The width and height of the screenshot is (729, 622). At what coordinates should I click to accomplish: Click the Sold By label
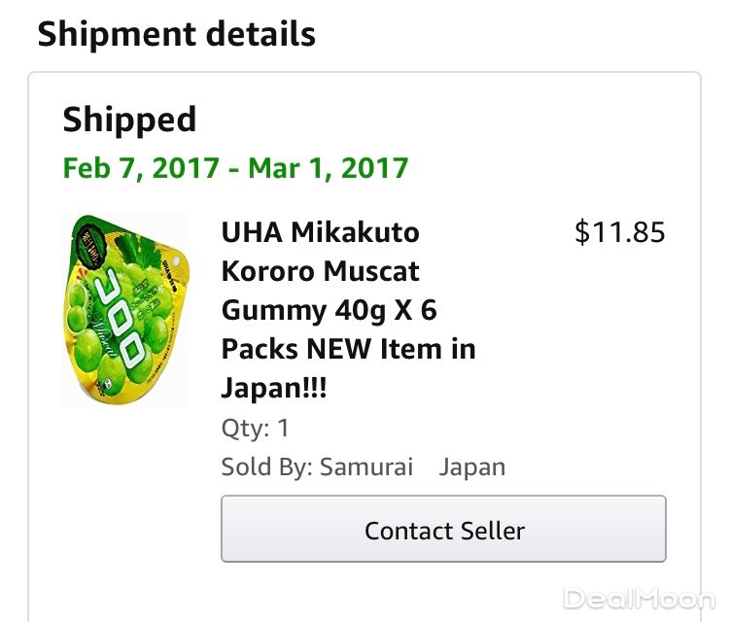pos(266,466)
